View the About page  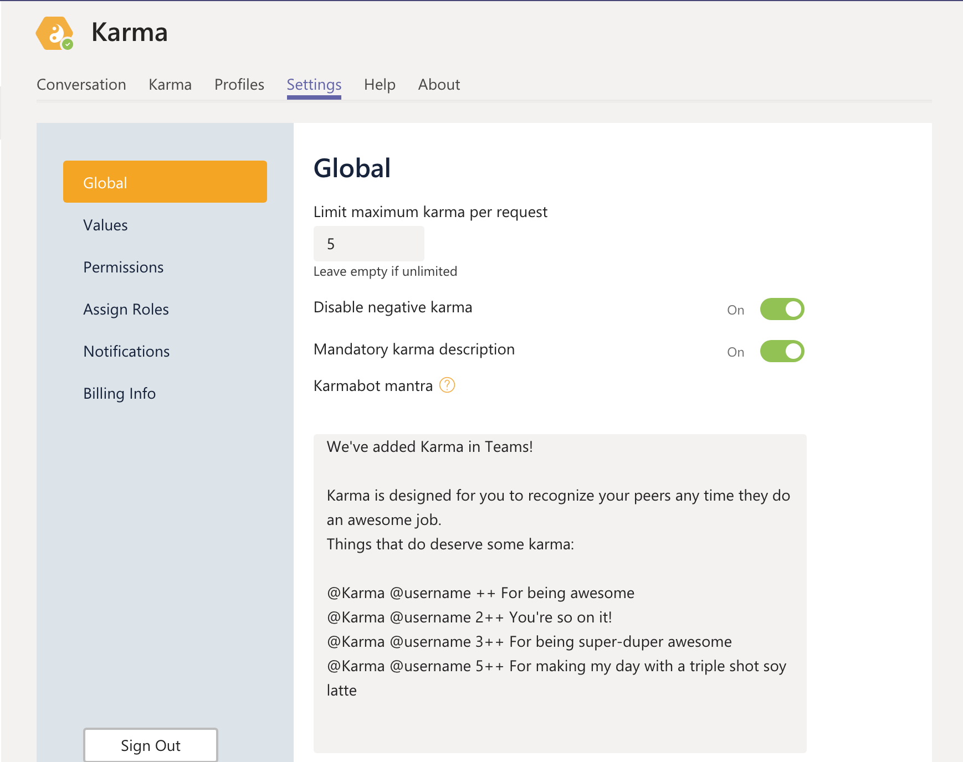pos(439,84)
